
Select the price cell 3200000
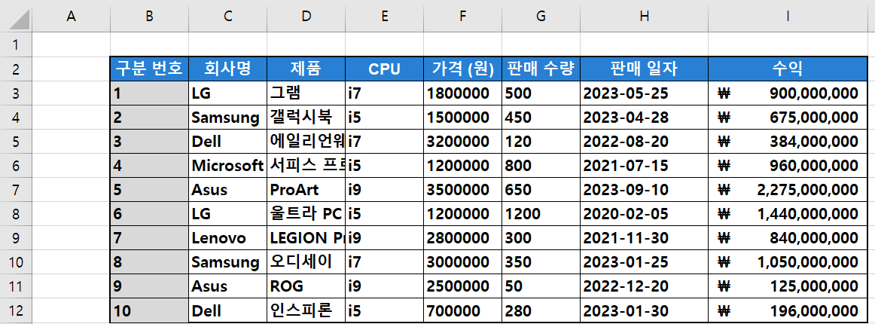click(462, 142)
